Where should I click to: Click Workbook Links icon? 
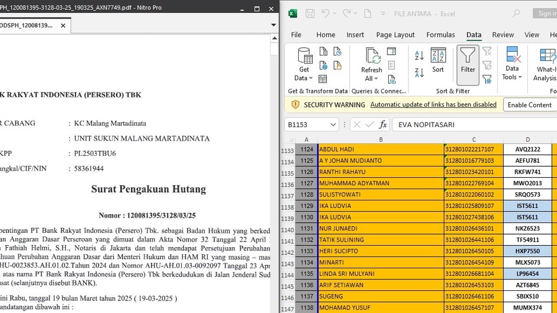(392, 79)
